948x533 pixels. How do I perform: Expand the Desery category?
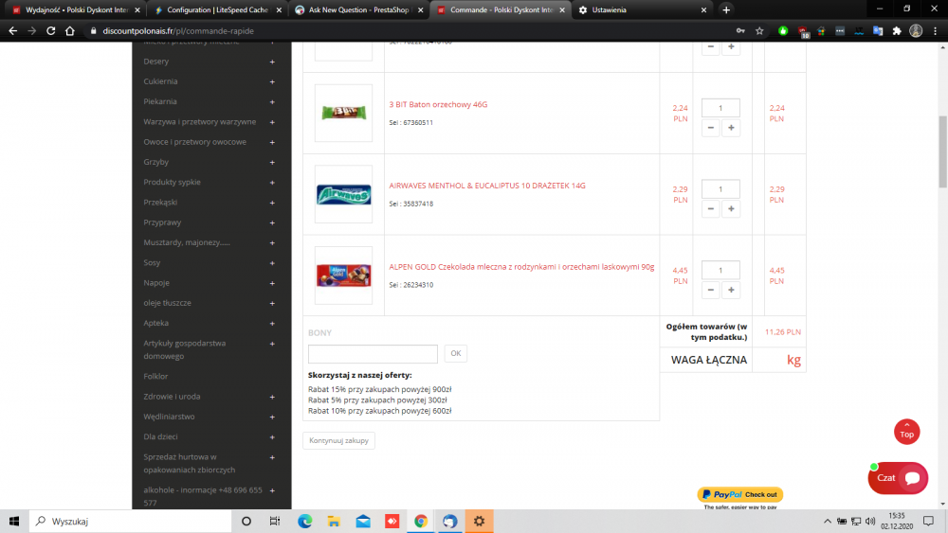(x=272, y=62)
